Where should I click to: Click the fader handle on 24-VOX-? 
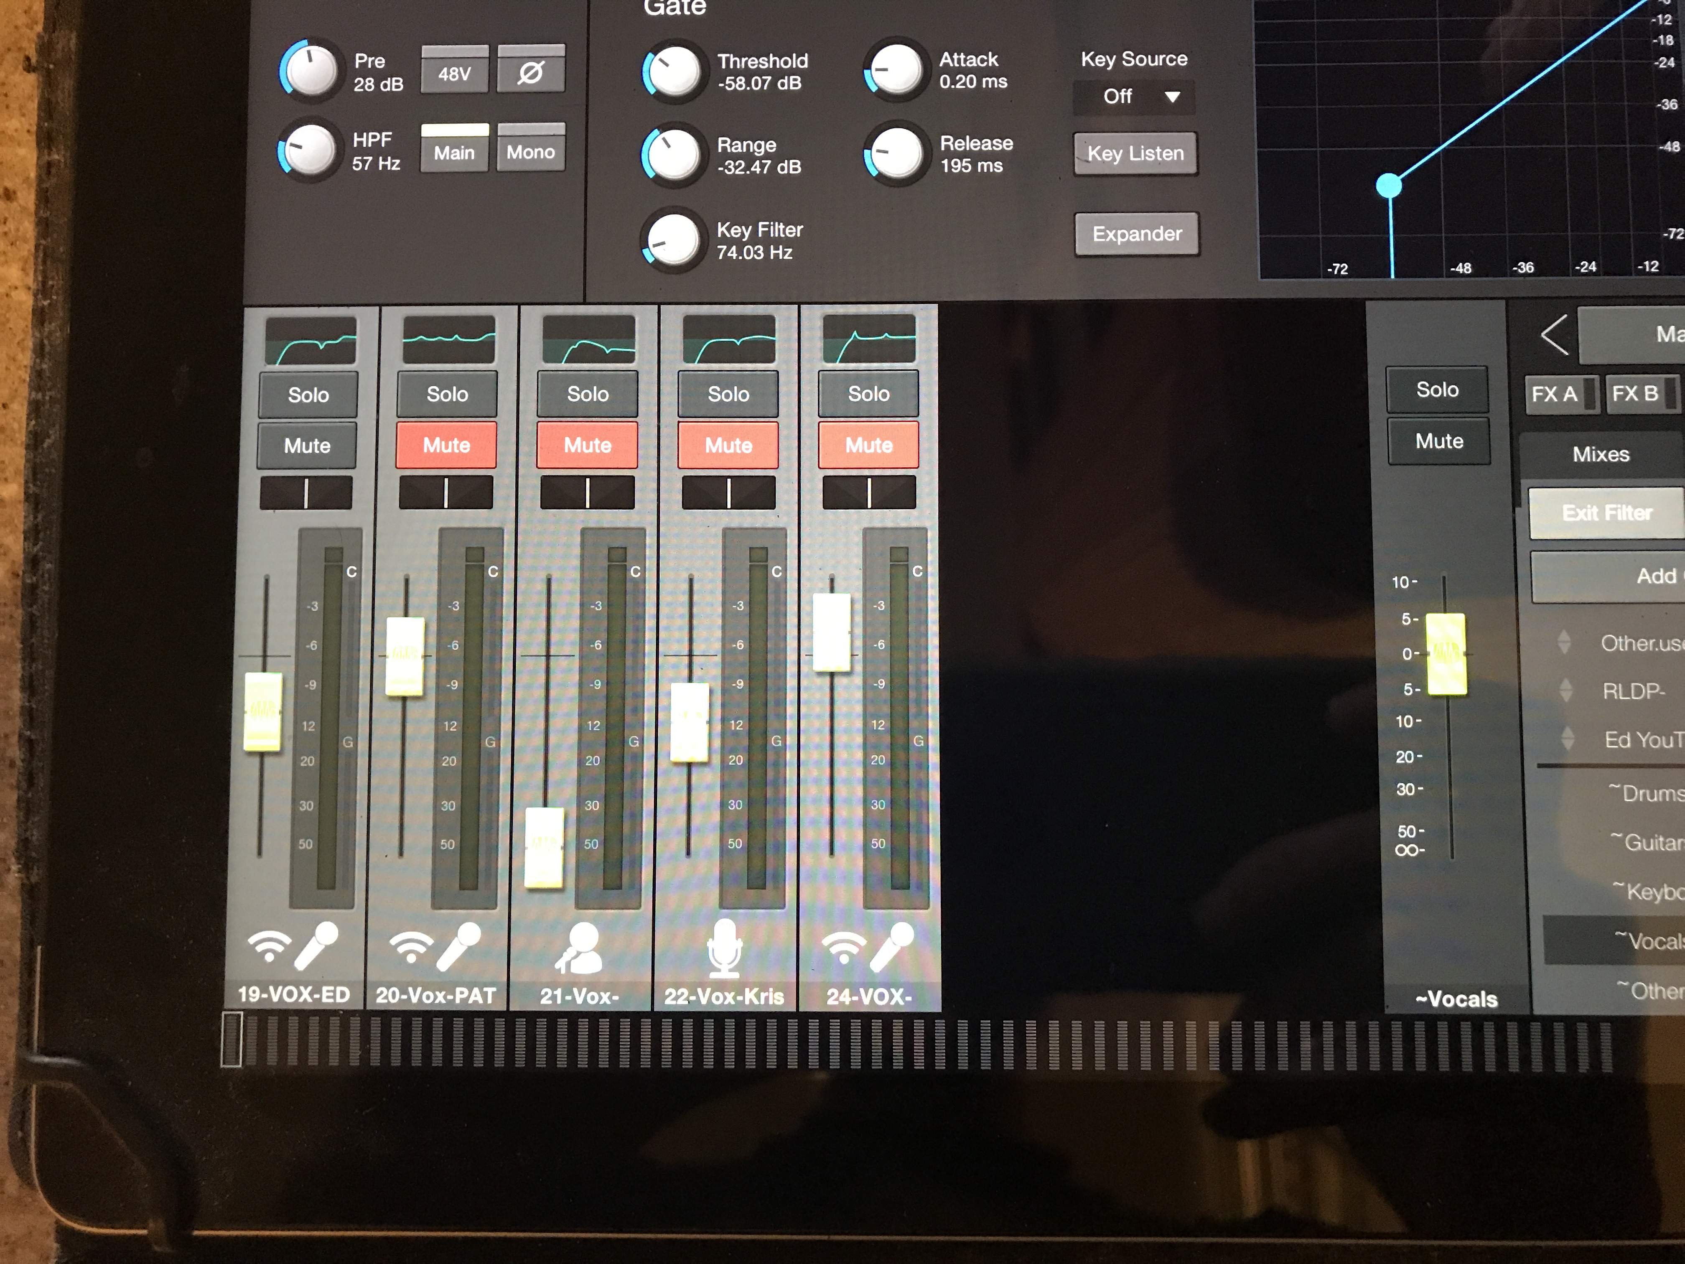(x=832, y=633)
